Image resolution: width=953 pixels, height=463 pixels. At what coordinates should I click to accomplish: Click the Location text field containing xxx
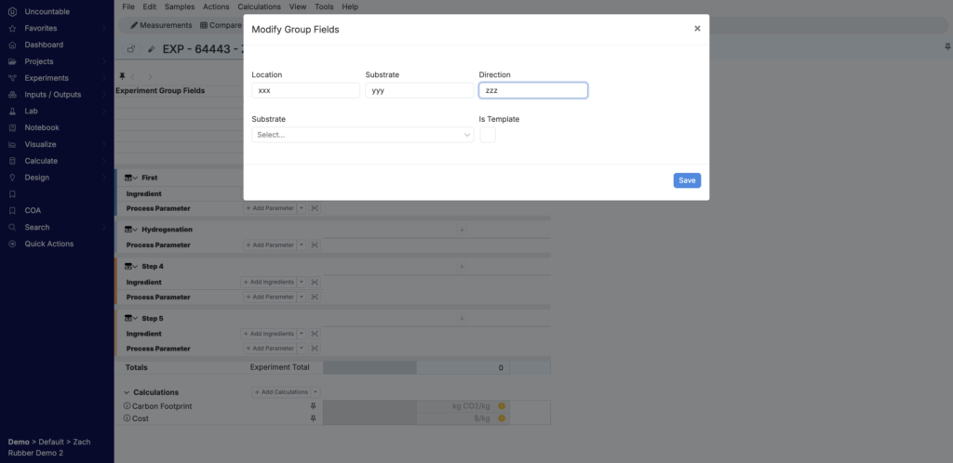pos(305,90)
